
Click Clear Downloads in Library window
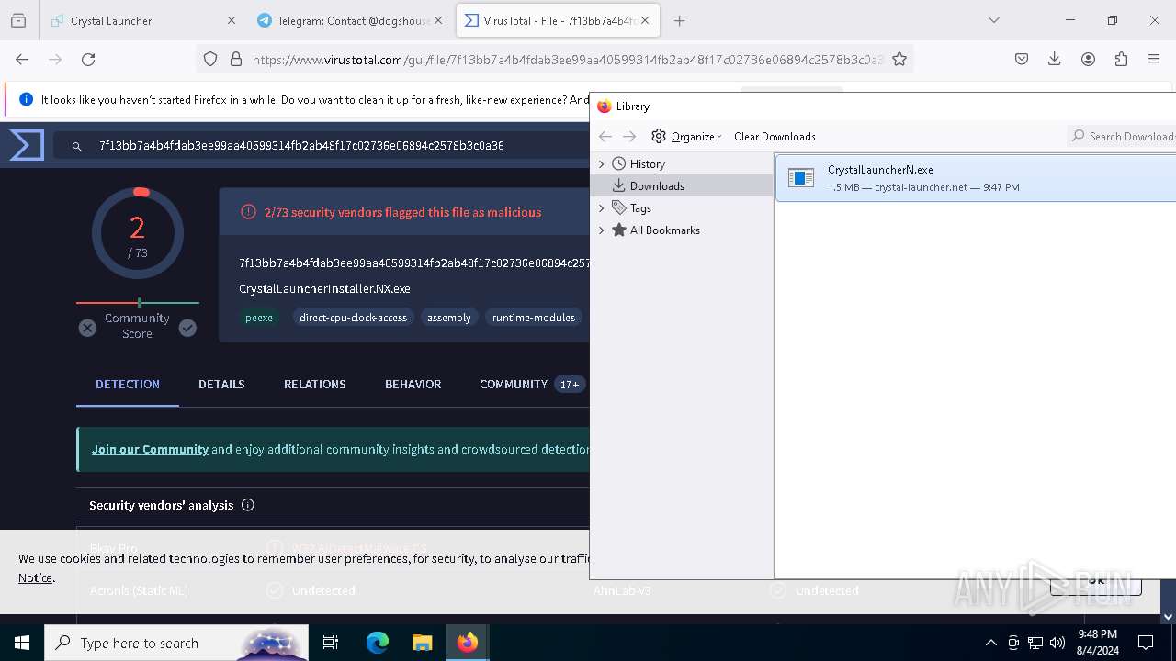775,136
